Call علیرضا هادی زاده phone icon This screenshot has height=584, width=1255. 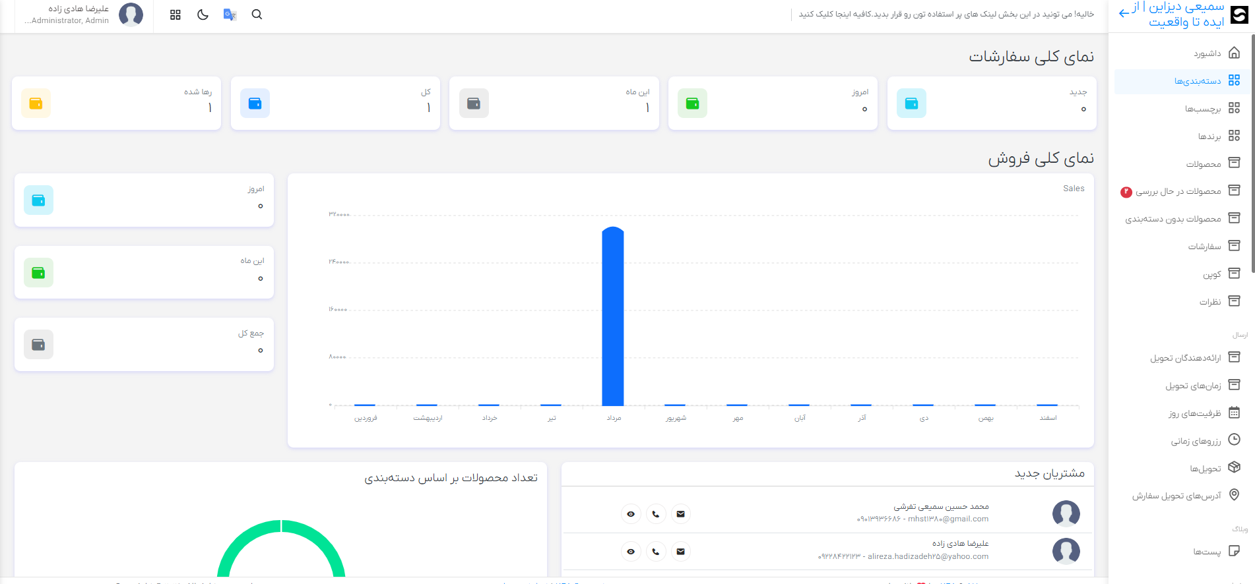[656, 552]
